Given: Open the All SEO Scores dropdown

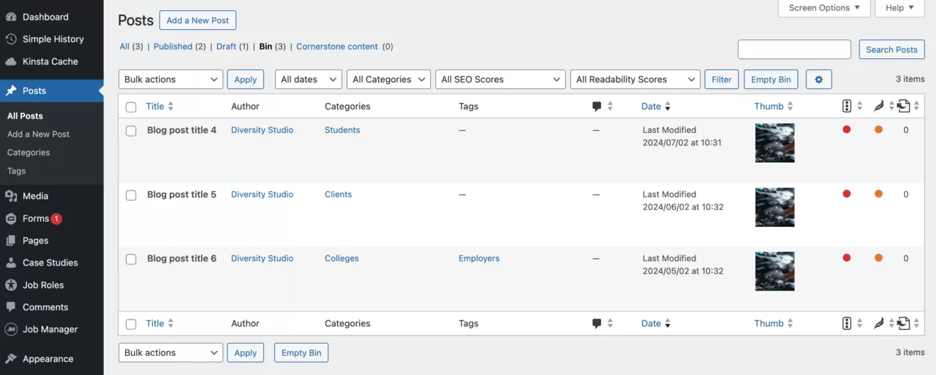Looking at the screenshot, I should [500, 80].
